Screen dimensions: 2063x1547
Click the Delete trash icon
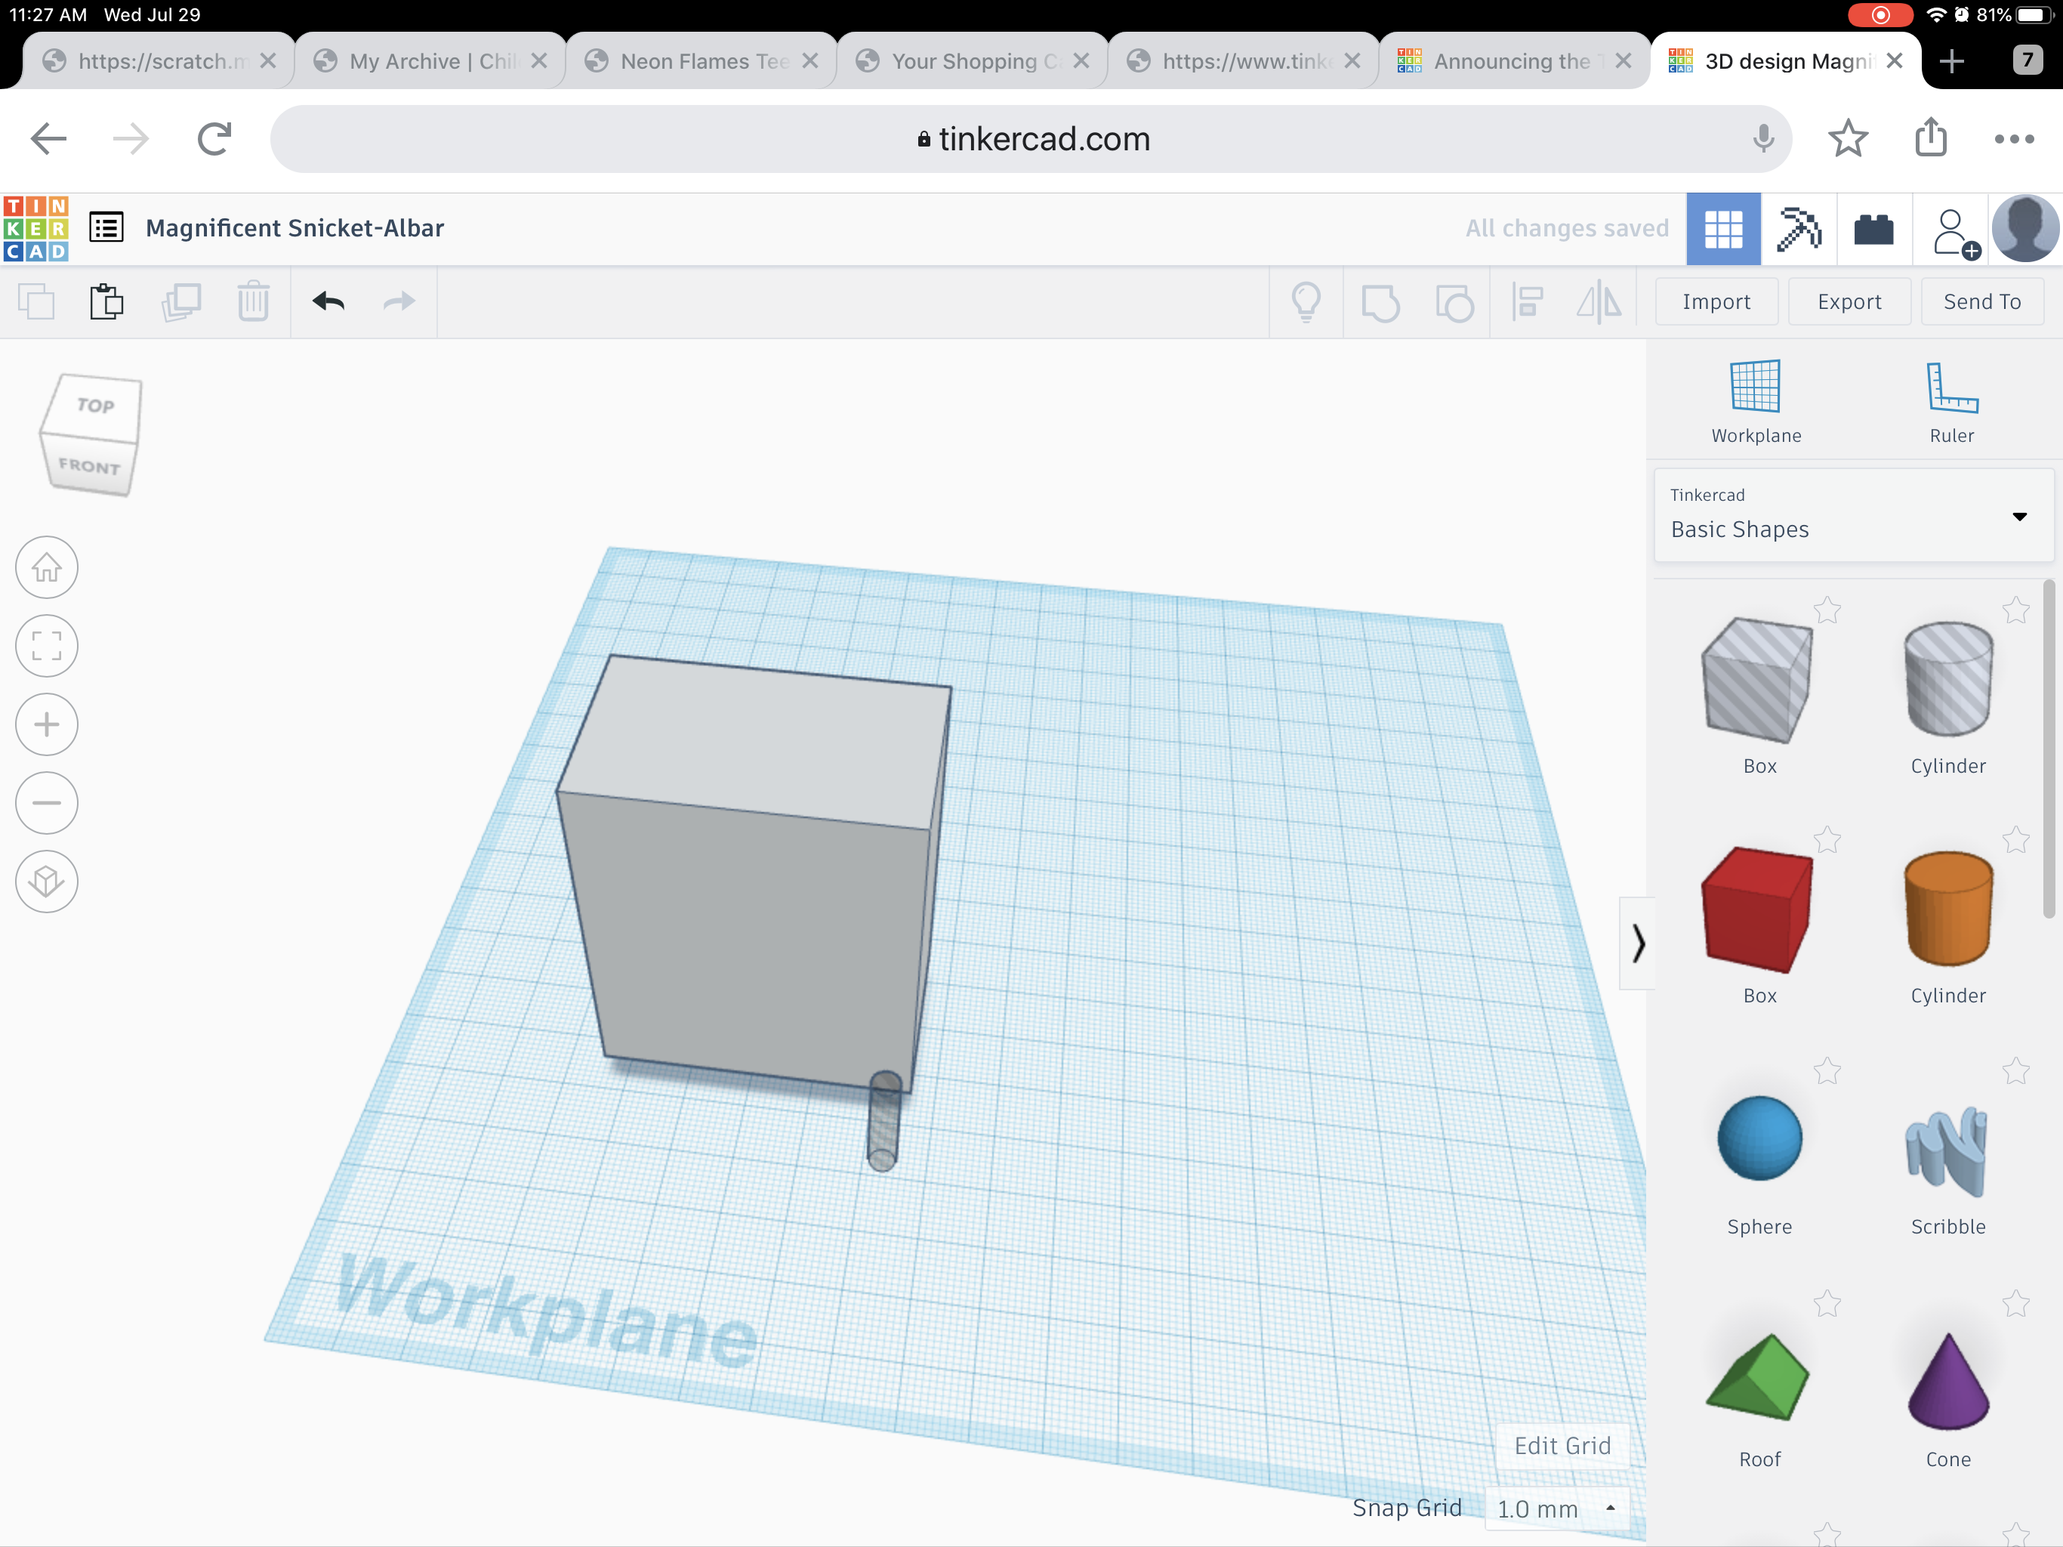coord(253,302)
